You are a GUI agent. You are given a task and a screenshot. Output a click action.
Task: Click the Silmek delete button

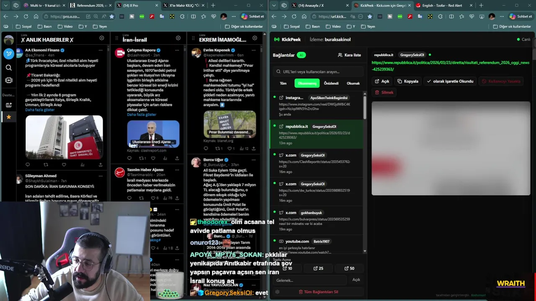pos(384,92)
